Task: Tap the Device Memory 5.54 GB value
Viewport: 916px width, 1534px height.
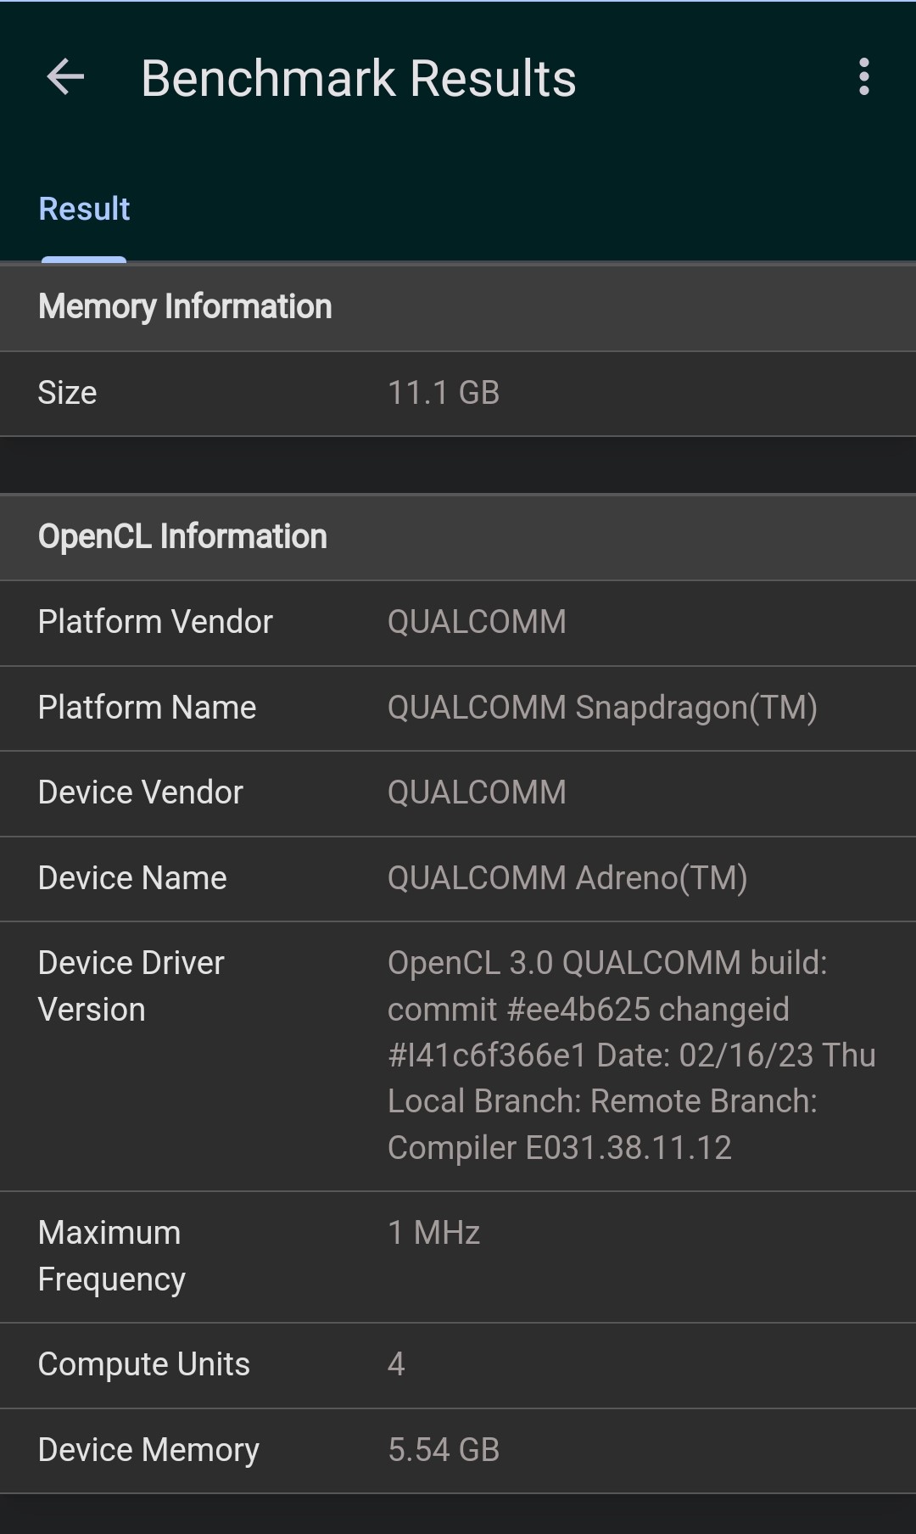Action: (443, 1450)
